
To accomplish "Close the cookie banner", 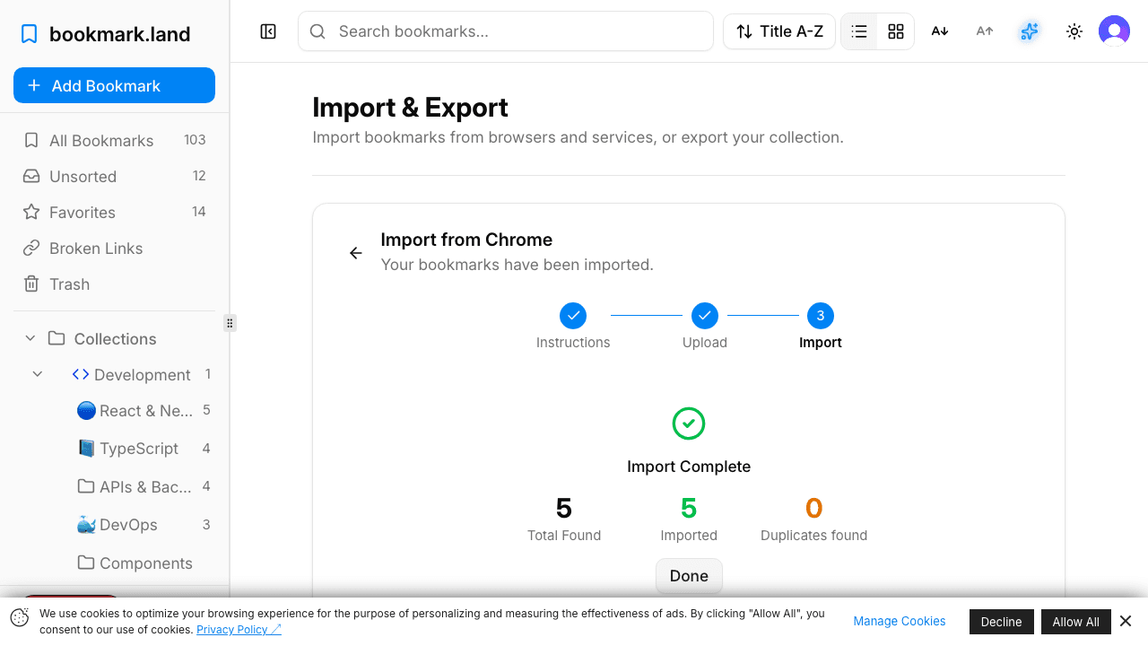I will 1126,621.
